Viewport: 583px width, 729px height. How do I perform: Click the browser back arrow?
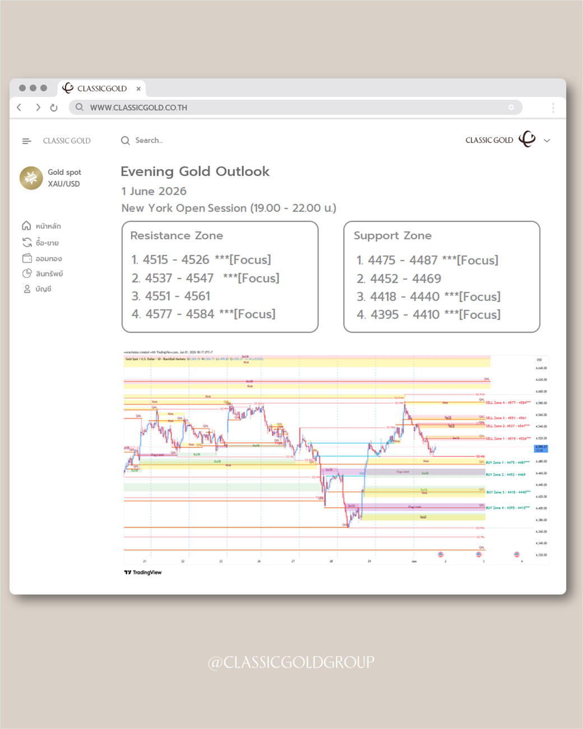[19, 107]
